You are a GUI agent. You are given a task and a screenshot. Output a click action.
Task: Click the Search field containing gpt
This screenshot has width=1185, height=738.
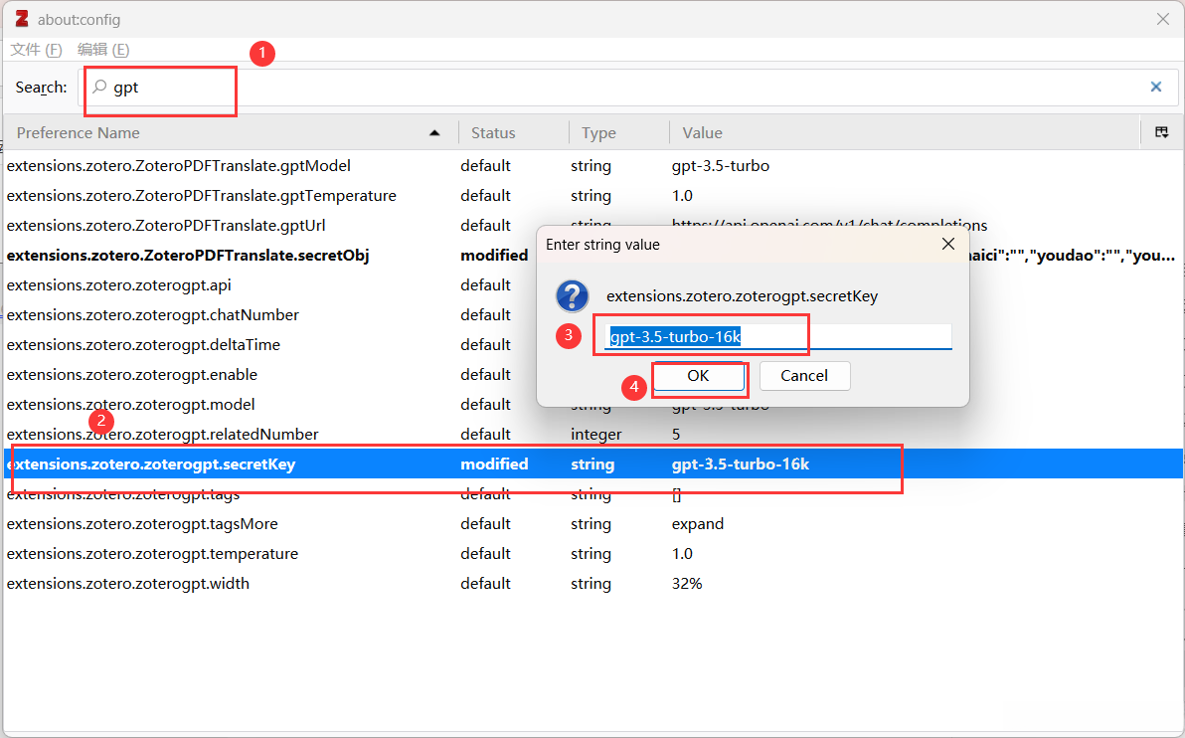coord(627,87)
